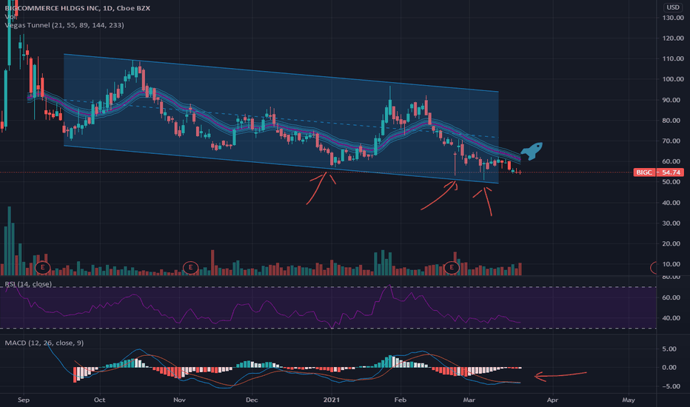Open the USD currency selector

(673, 7)
